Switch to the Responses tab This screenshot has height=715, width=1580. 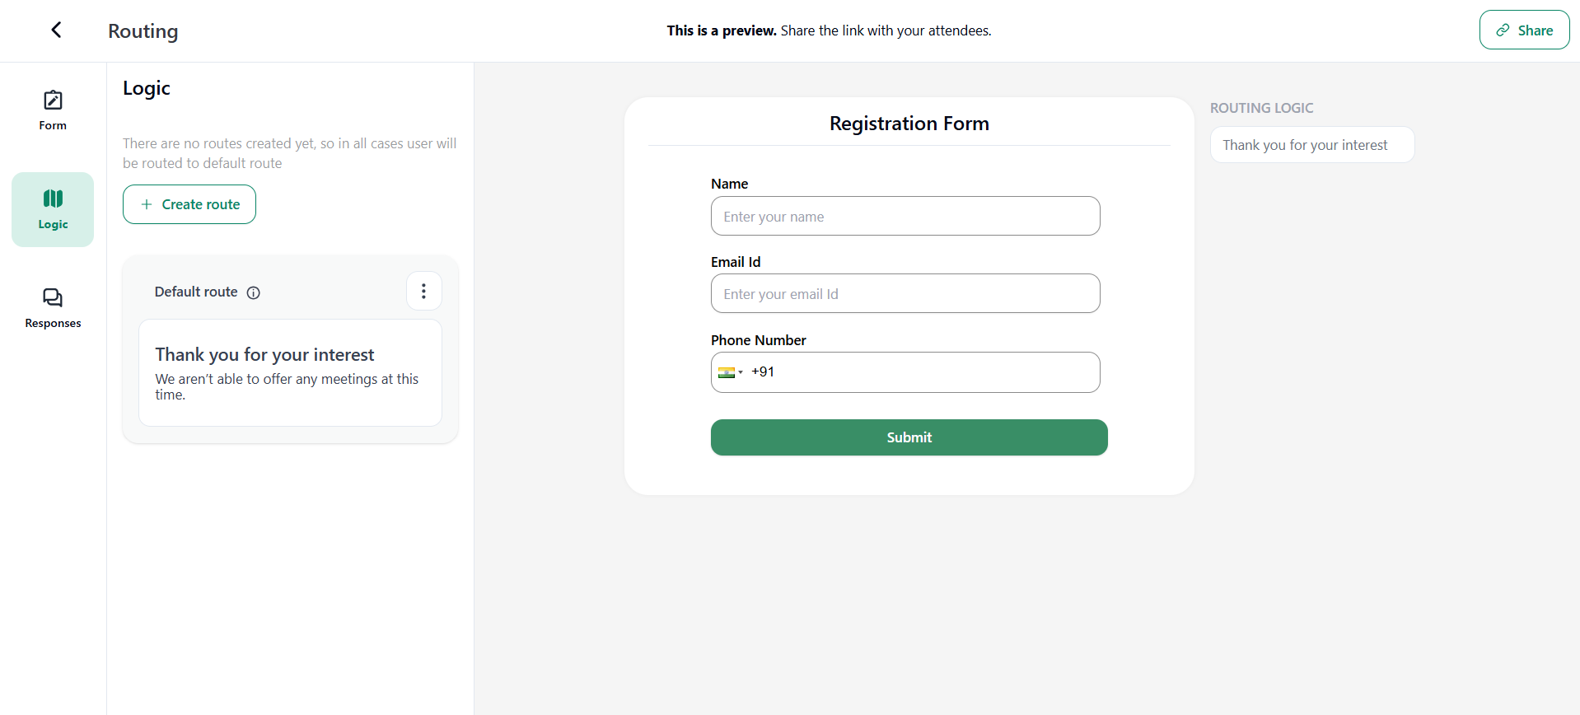(53, 323)
